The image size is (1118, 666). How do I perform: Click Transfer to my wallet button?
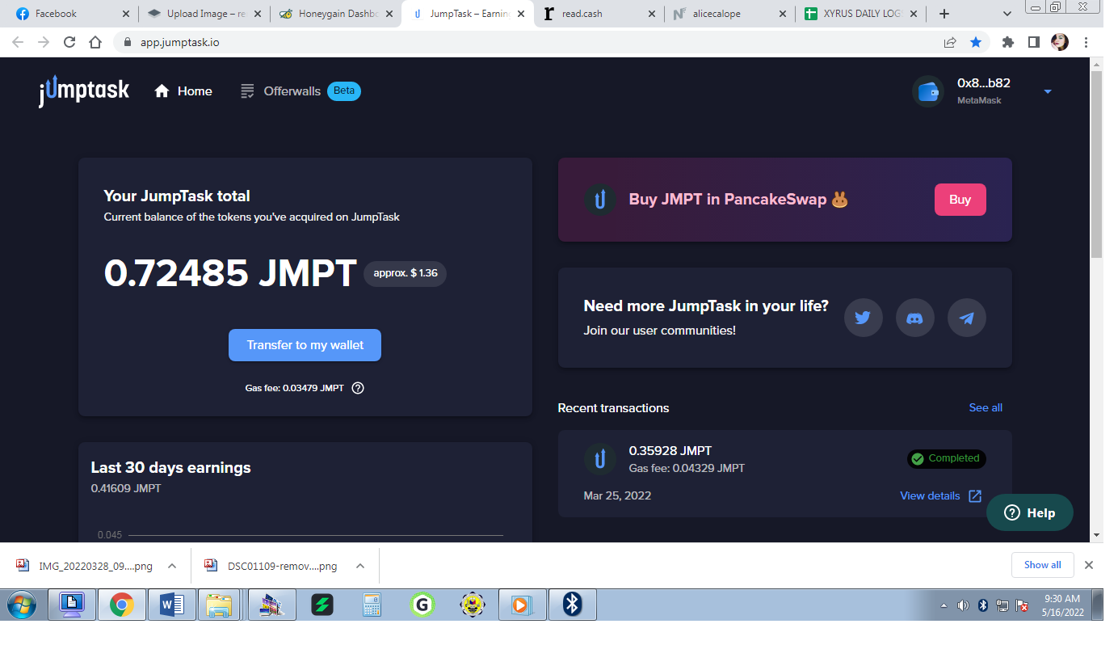click(305, 345)
